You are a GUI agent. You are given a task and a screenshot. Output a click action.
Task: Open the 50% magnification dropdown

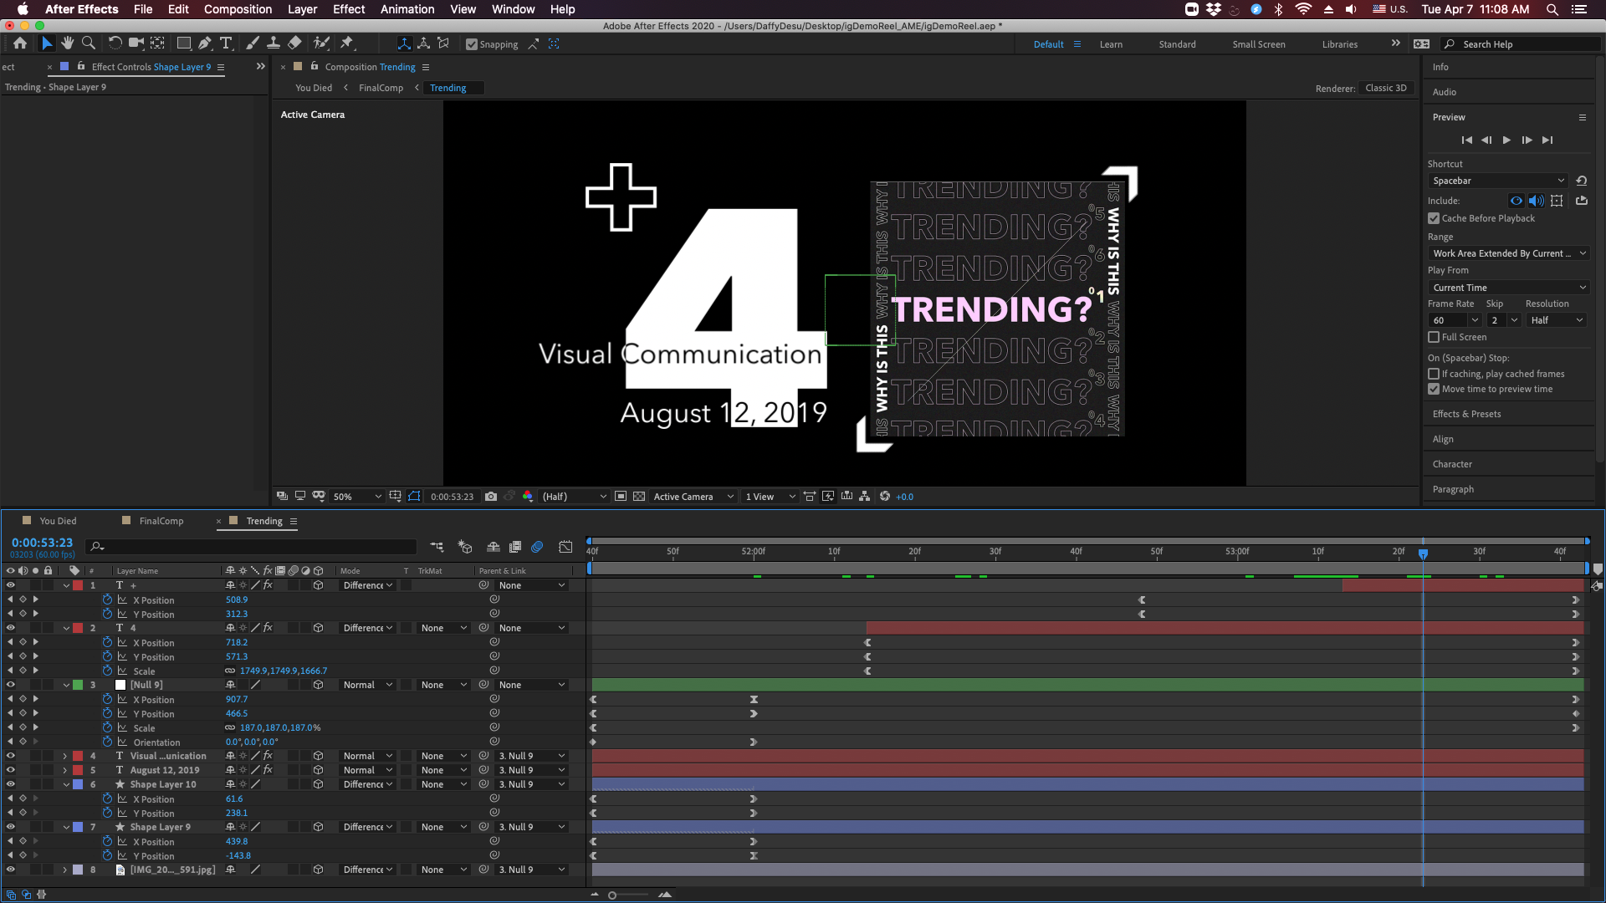point(357,497)
